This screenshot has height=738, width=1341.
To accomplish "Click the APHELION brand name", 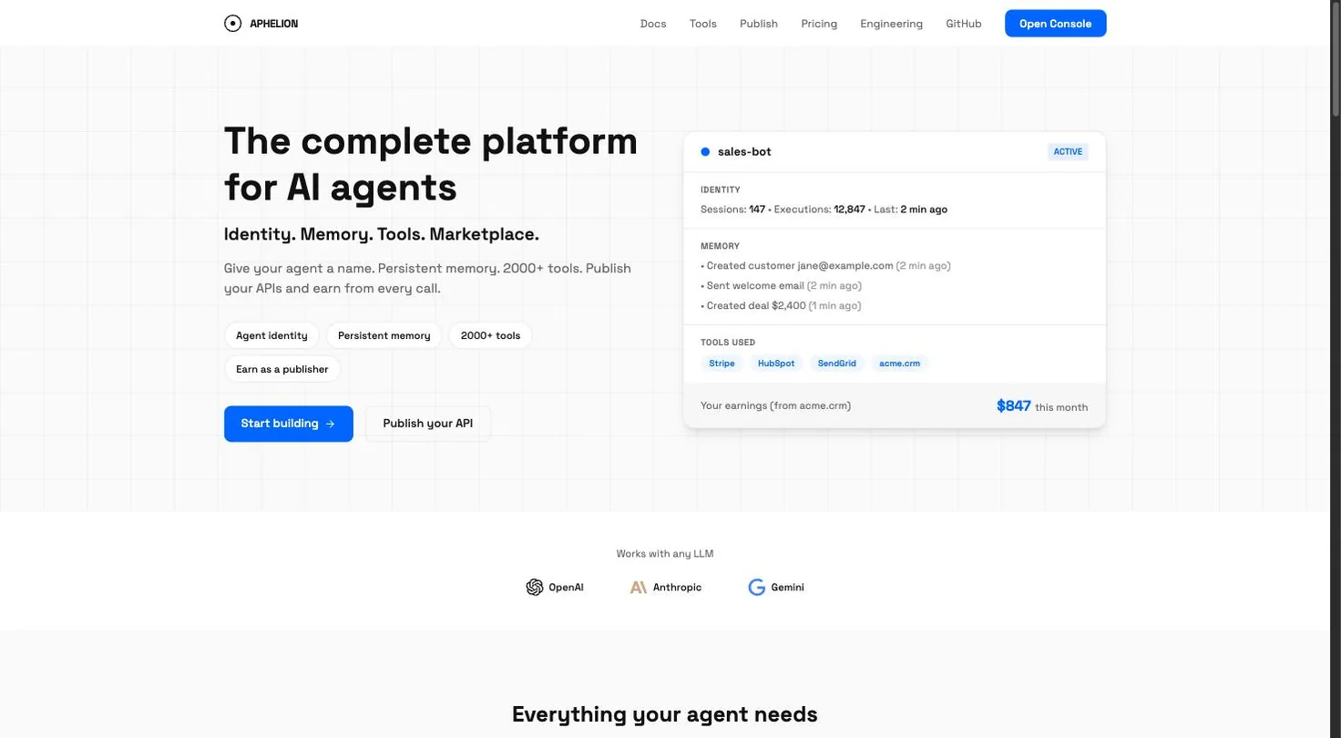I will [x=274, y=24].
